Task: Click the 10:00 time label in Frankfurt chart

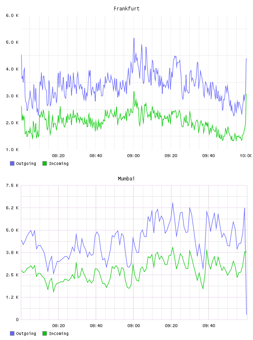Action: (246, 156)
